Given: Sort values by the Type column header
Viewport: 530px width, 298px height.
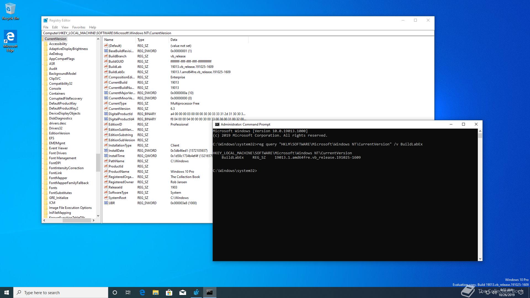Looking at the screenshot, I should pos(152,40).
